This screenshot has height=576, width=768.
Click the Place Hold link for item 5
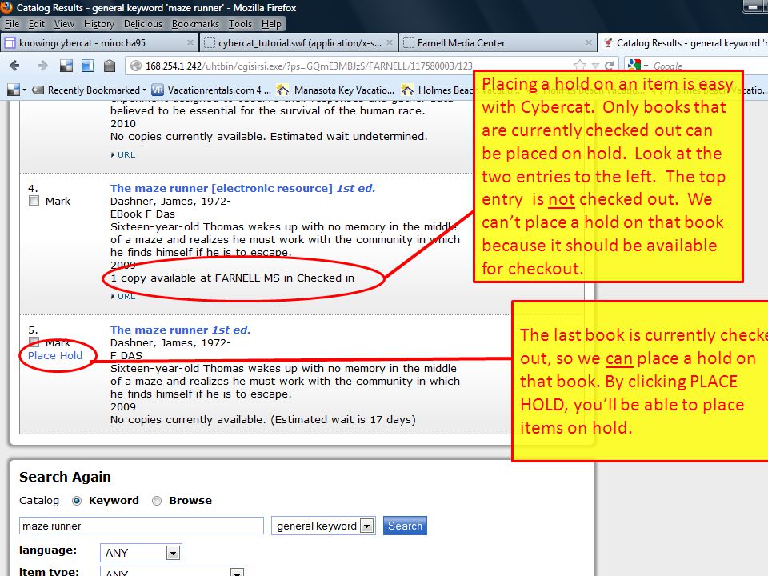[55, 355]
